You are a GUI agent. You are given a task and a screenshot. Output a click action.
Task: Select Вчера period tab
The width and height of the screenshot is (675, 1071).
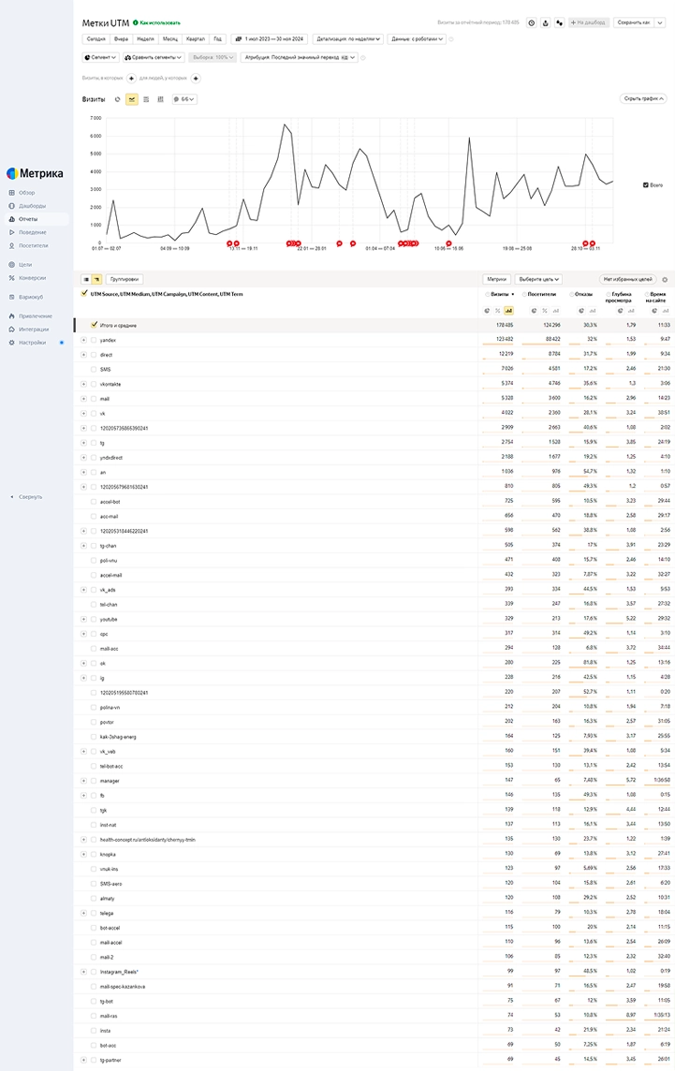tap(121, 39)
